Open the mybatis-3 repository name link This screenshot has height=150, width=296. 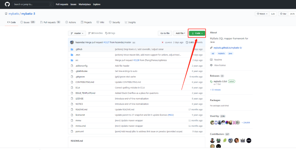pos(28,14)
